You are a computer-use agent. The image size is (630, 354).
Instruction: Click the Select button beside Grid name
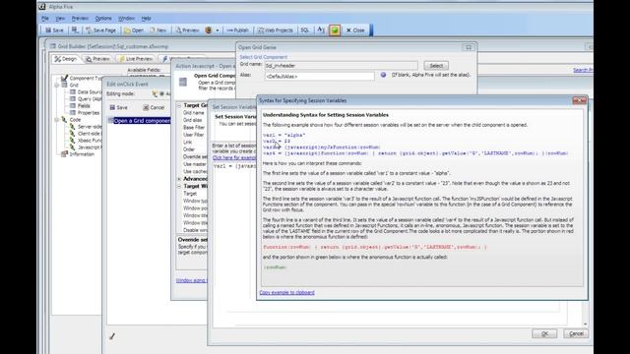coord(436,66)
